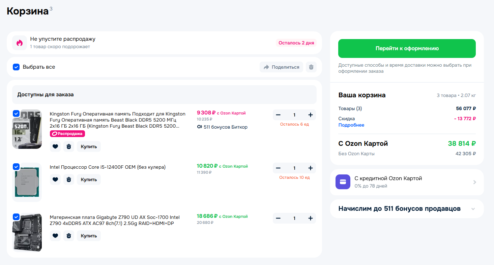Toggle the 'Выбрать все' checkbox
The image size is (494, 265).
(x=16, y=67)
